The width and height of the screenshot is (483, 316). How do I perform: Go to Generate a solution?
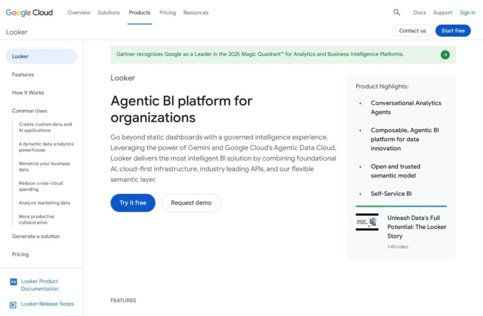pyautogui.click(x=36, y=236)
